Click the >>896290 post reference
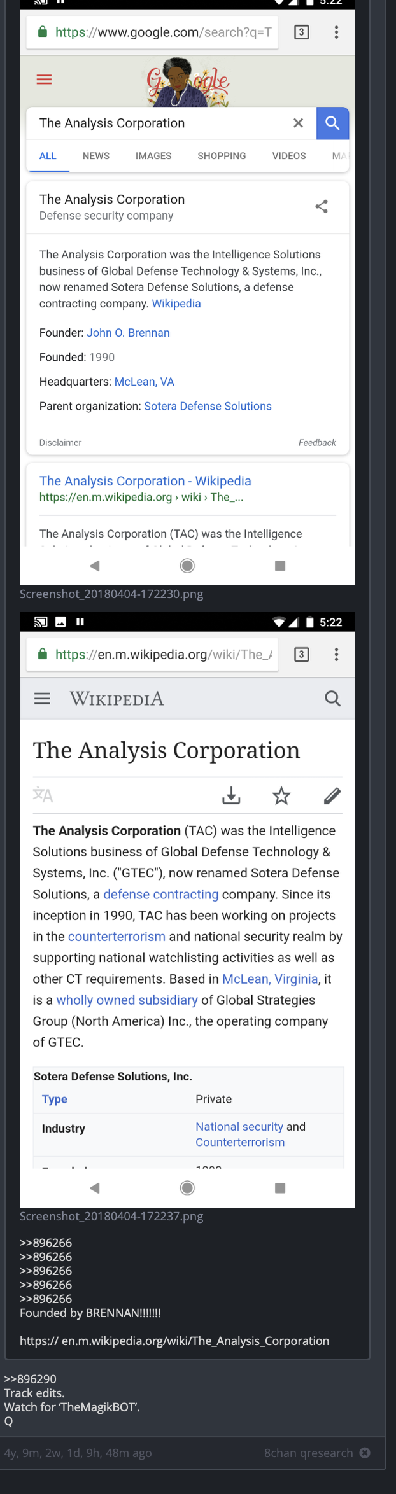396x1494 pixels. point(31,1379)
